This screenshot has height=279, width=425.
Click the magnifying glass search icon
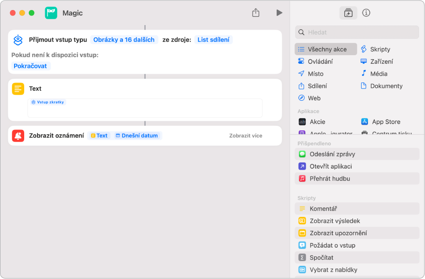coord(301,32)
